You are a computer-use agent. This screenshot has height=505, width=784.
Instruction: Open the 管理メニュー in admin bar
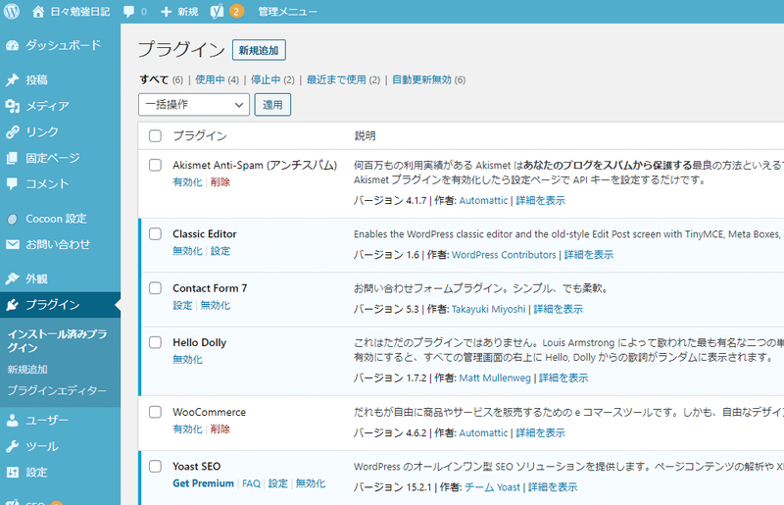click(287, 12)
